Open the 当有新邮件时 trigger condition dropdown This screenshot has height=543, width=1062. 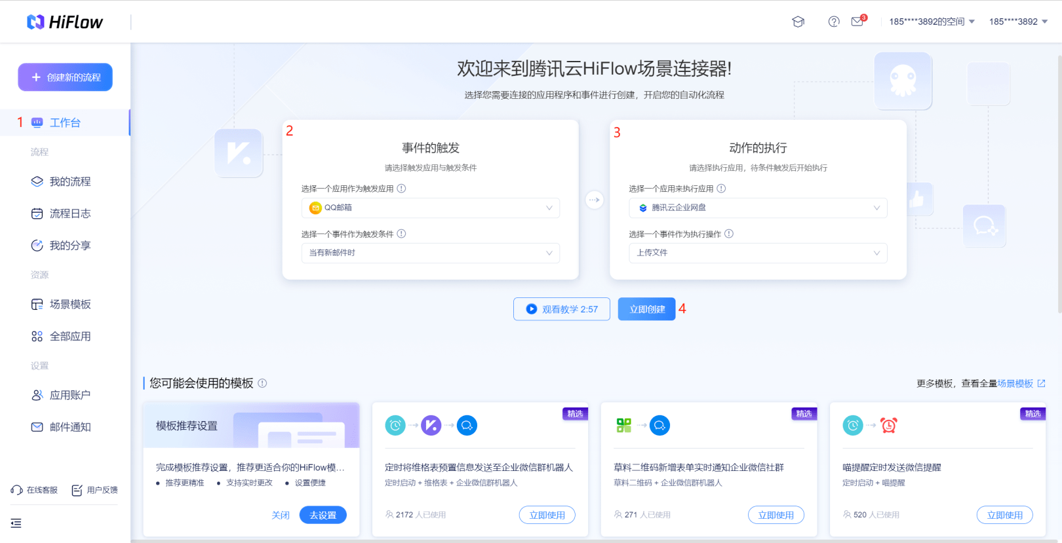[431, 253]
